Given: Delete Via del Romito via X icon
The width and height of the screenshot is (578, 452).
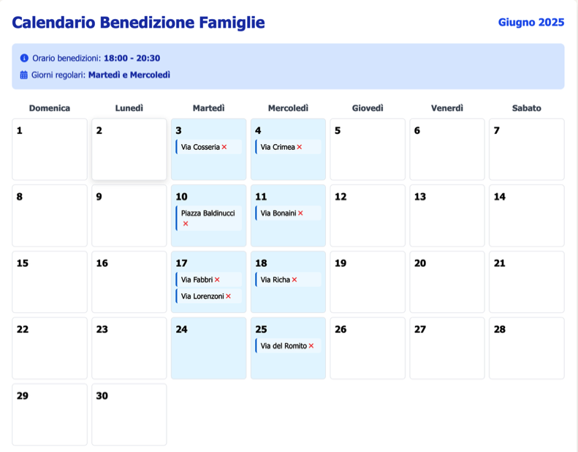Looking at the screenshot, I should pyautogui.click(x=311, y=346).
